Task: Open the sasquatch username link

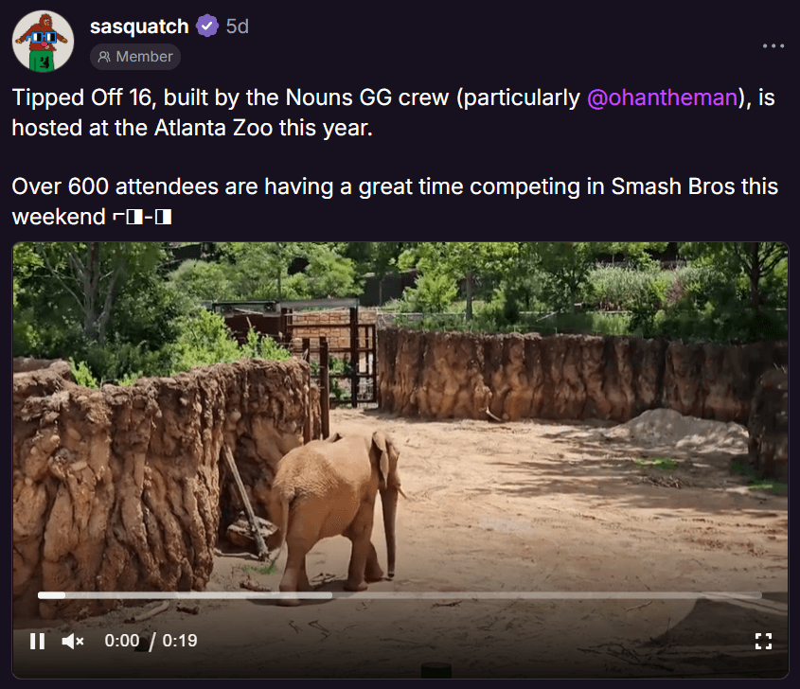Action: (139, 26)
